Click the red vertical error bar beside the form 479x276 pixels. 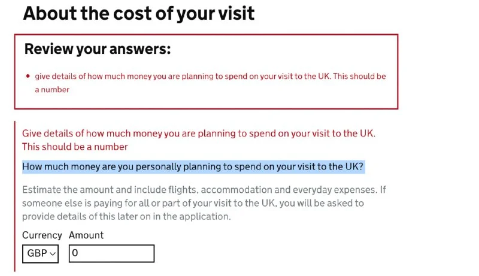tap(15, 196)
